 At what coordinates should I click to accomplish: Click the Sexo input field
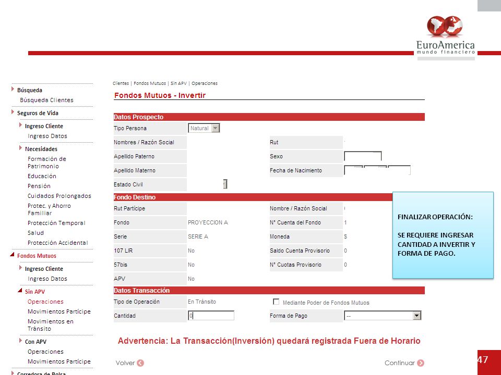tap(363, 156)
